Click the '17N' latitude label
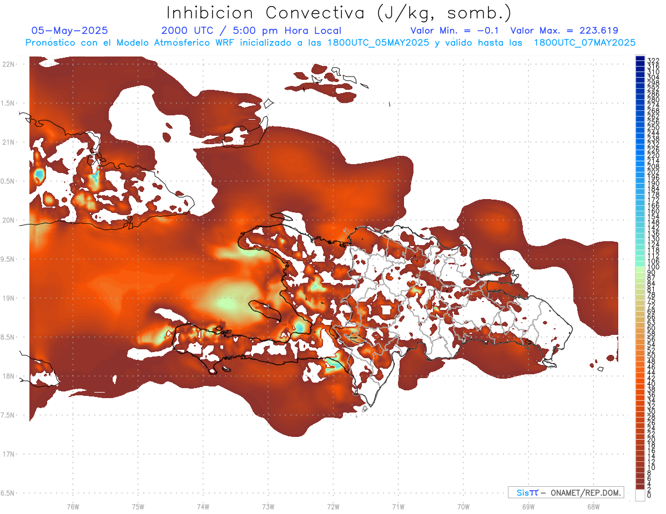666x514 pixels. click(x=8, y=454)
